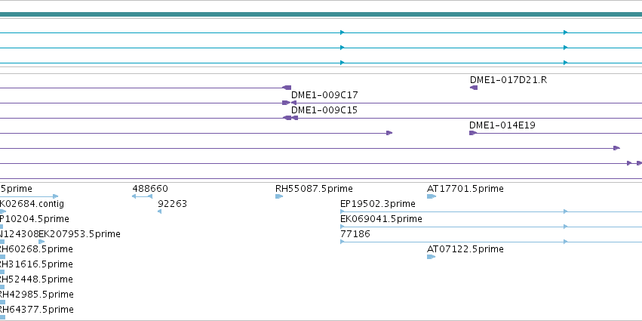Click the EK069041.5prime feature line
Screen dimensions: 642x321
point(491,227)
